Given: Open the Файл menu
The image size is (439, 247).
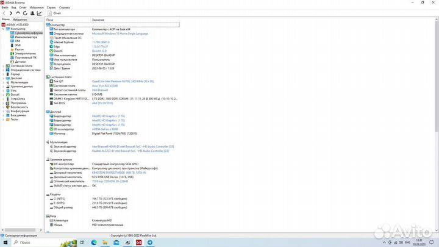Looking at the screenshot, I should (5, 7).
